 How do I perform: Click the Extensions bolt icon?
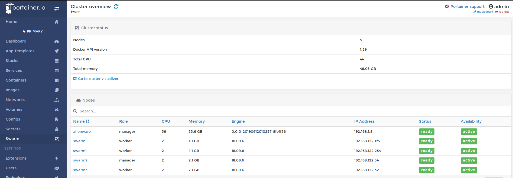(x=57, y=158)
